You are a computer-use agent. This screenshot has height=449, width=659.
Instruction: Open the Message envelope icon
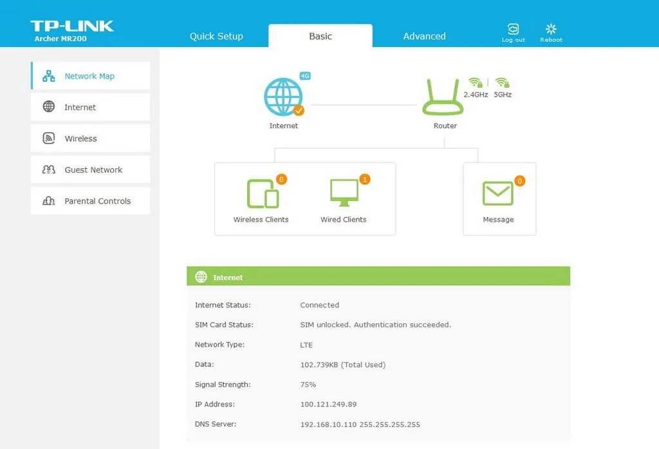point(498,193)
